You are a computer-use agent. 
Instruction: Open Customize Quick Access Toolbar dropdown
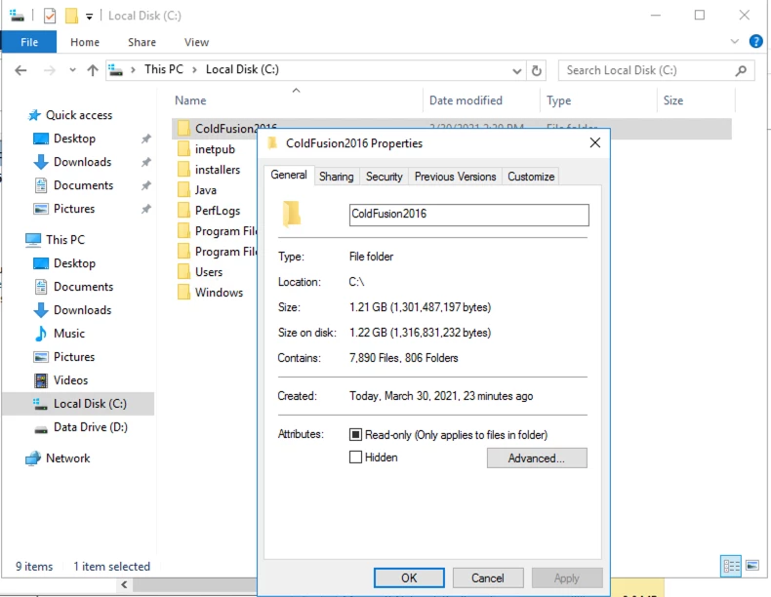(89, 17)
